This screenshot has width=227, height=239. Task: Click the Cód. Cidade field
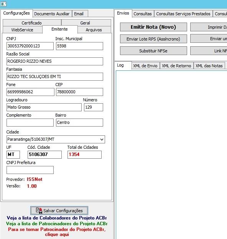point(44,154)
